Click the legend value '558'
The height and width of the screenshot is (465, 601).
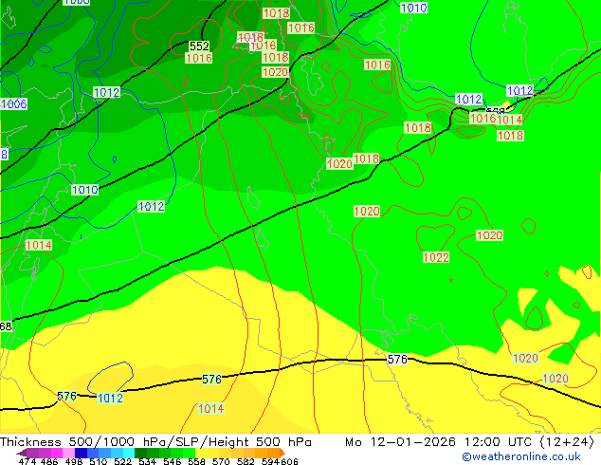pyautogui.click(x=196, y=461)
